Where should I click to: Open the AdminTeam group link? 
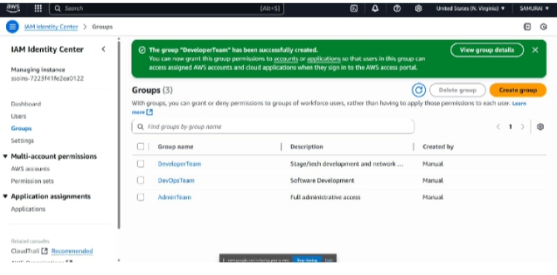coord(175,197)
